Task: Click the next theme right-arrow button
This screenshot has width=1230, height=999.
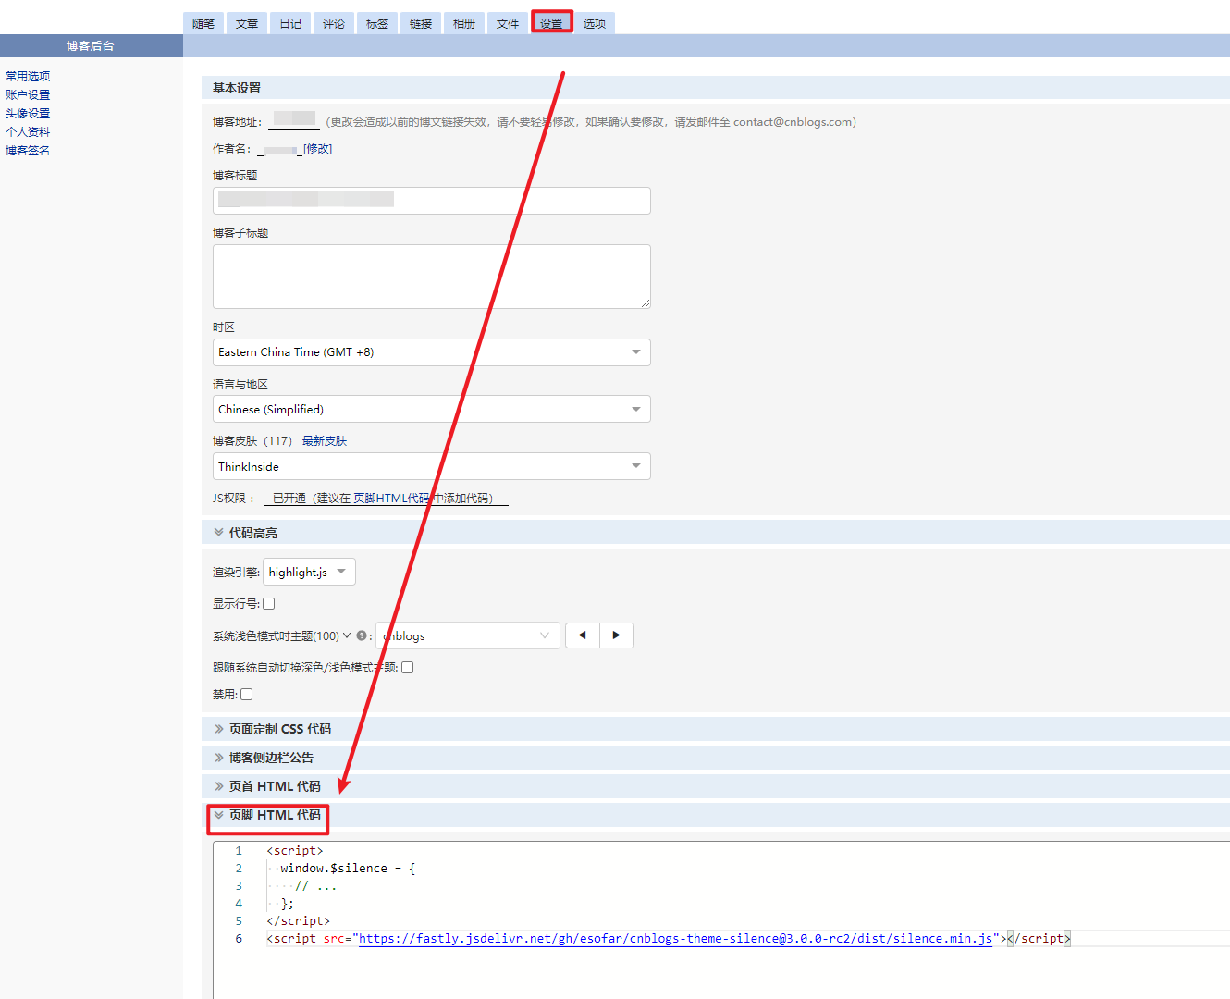Action: (617, 635)
